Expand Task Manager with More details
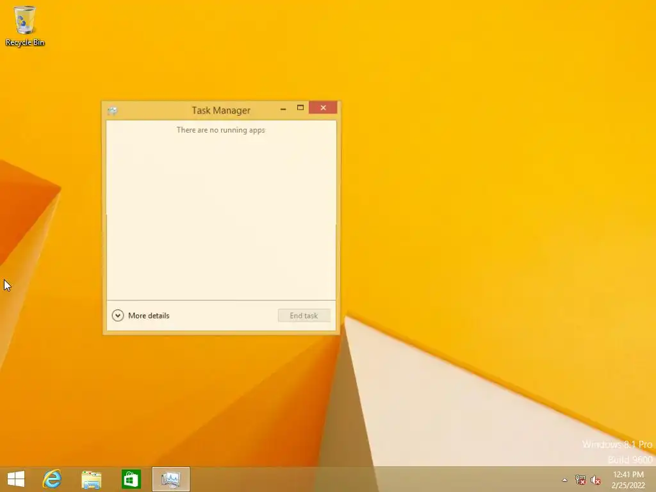This screenshot has height=492, width=656. tap(140, 315)
